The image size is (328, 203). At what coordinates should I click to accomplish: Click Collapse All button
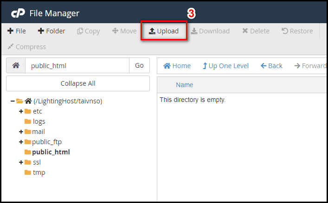pyautogui.click(x=78, y=83)
